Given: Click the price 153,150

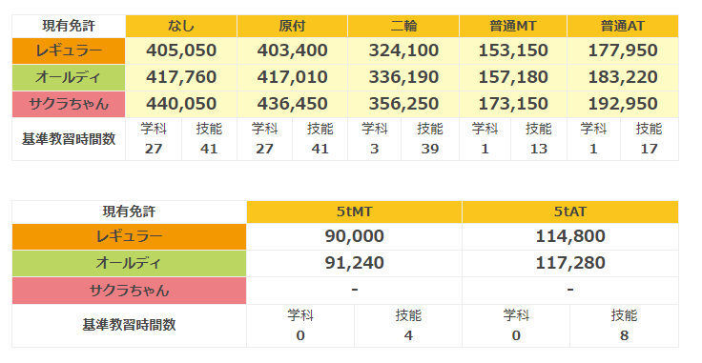Looking at the screenshot, I should 513,50.
